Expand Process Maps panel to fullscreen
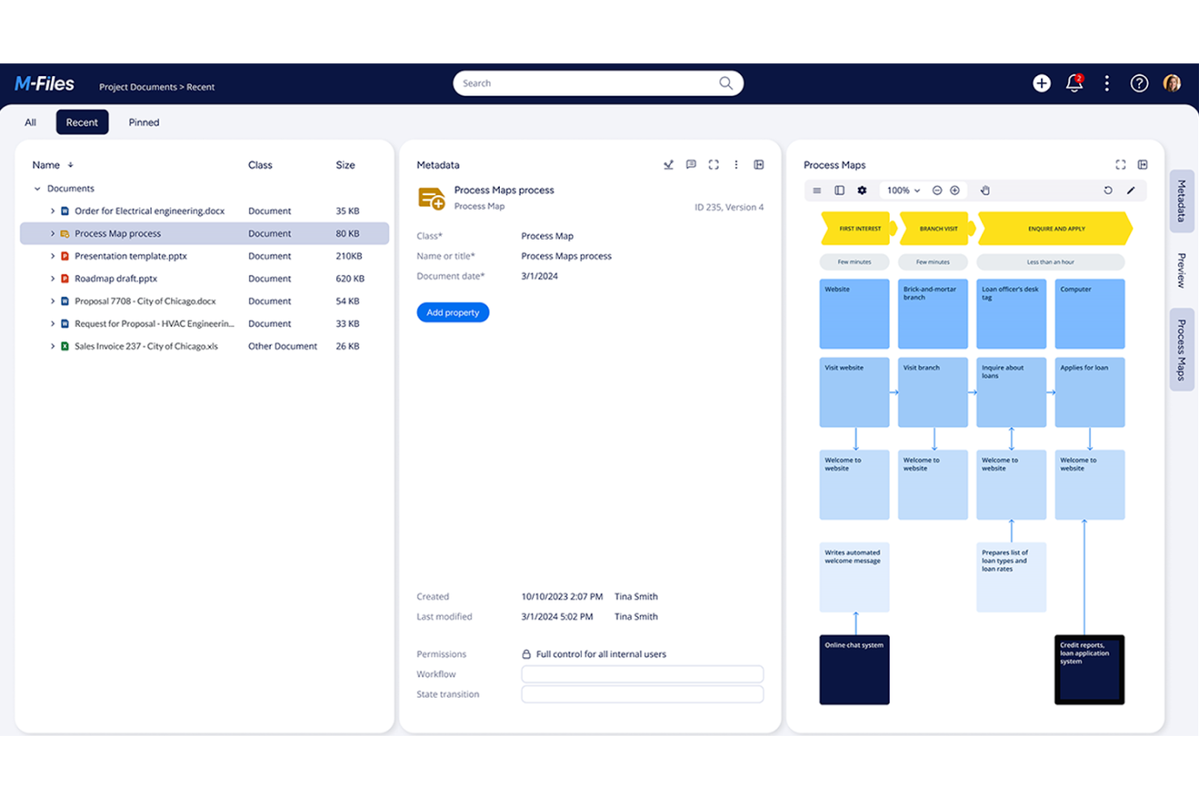 point(1120,164)
